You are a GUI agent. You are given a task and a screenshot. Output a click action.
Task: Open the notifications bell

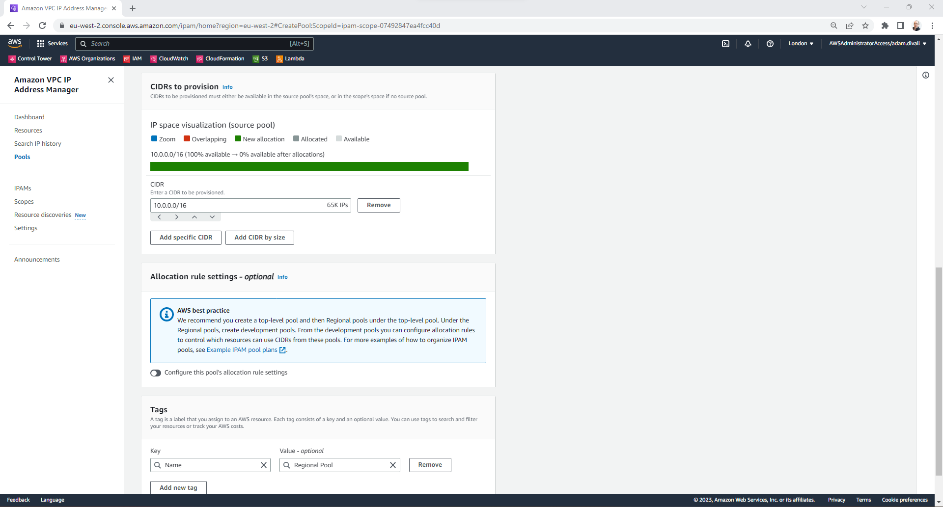[x=748, y=44]
